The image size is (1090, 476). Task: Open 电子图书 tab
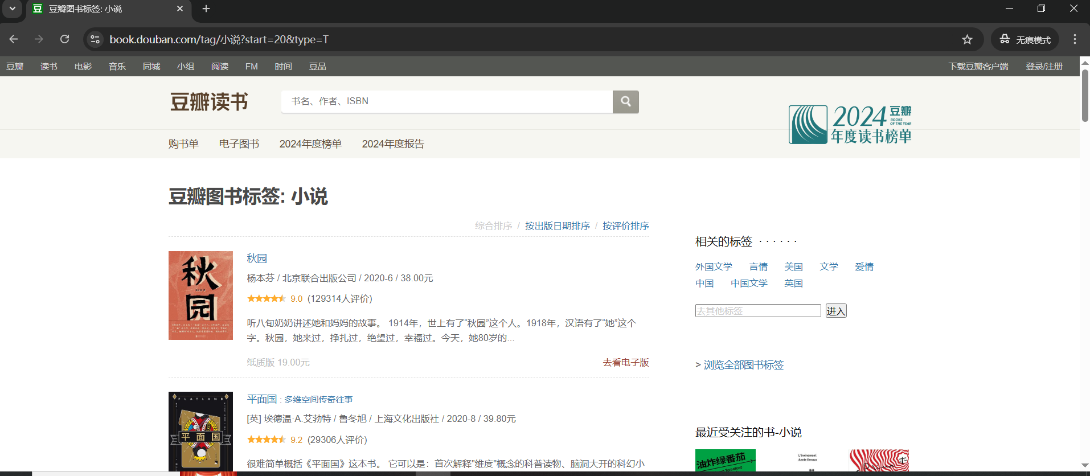click(x=239, y=144)
